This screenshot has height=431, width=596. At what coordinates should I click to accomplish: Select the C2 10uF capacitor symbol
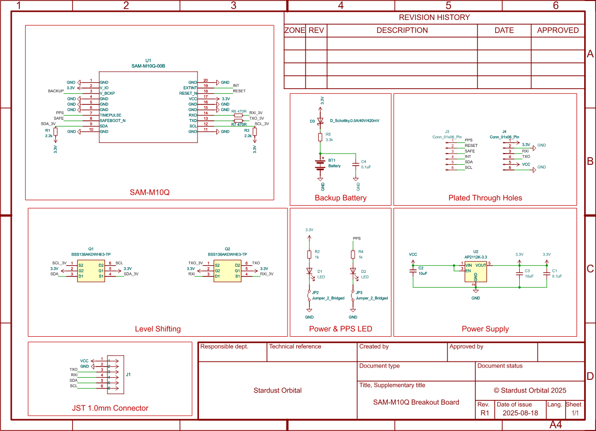click(413, 271)
